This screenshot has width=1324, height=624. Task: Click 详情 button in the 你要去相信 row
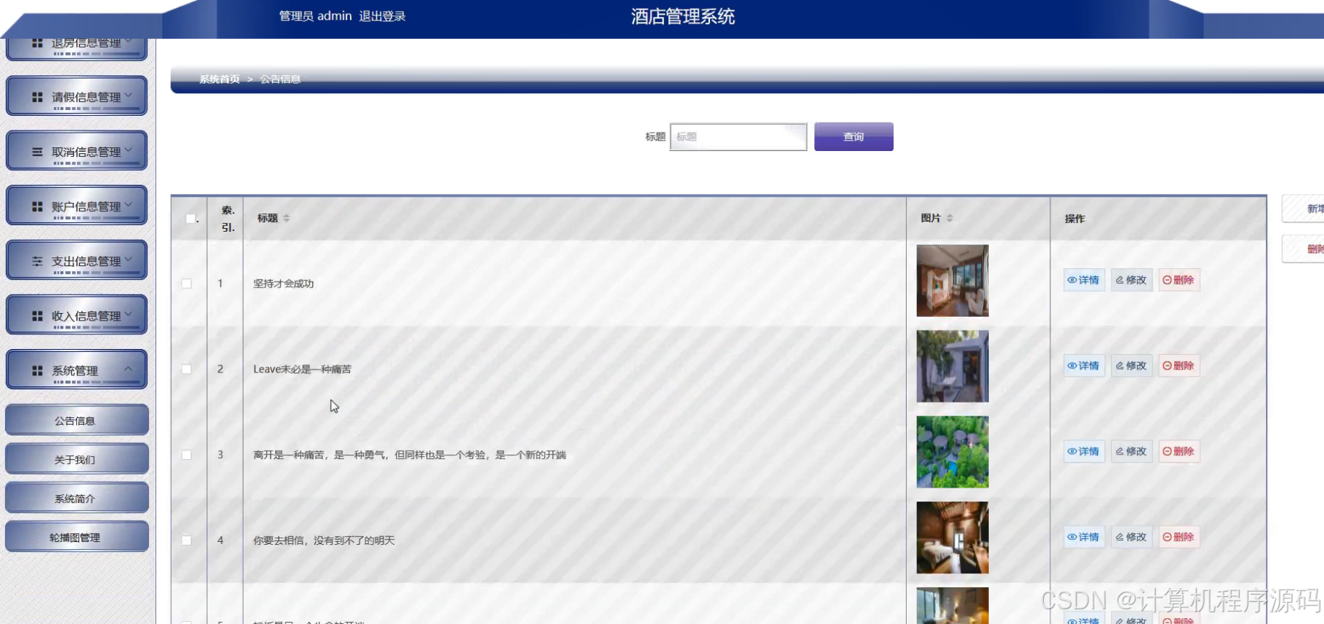1084,537
